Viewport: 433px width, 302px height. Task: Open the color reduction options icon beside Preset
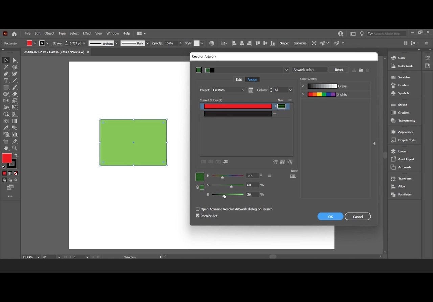tap(251, 90)
